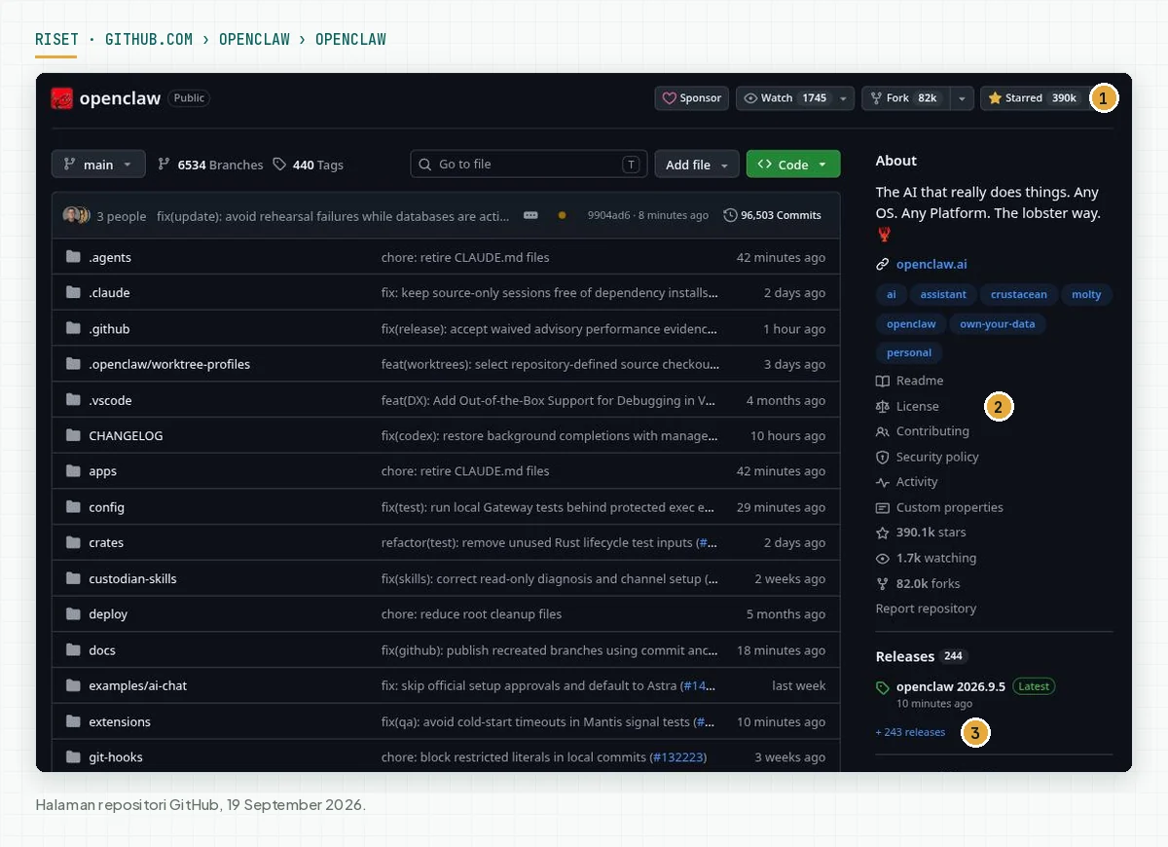Open the openclaw 2026.9.5 release
The height and width of the screenshot is (847, 1168).
pyautogui.click(x=951, y=686)
